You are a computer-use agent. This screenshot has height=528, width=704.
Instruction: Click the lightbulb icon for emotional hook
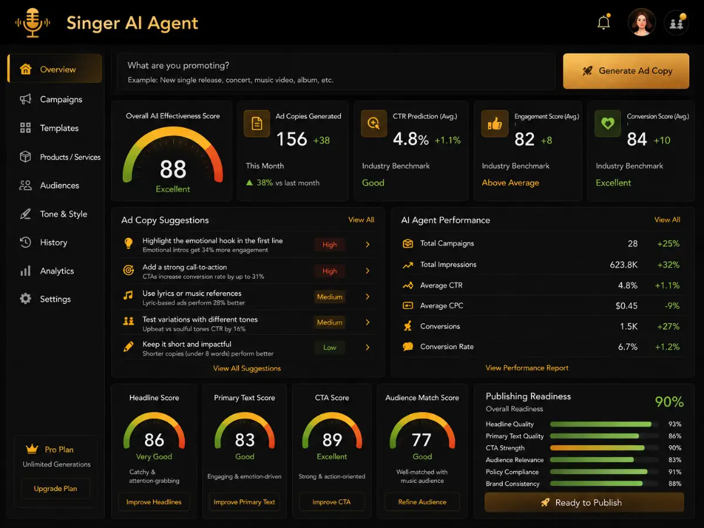(128, 243)
